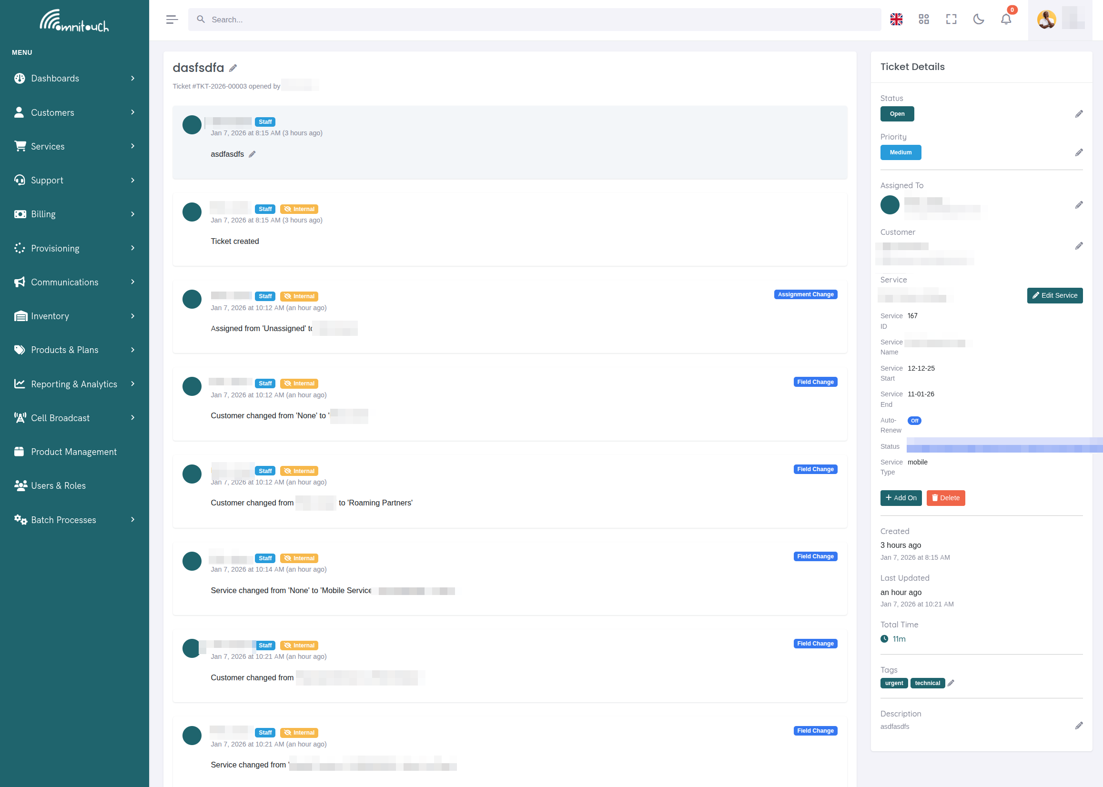Image resolution: width=1103 pixels, height=787 pixels.
Task: Edit the asdfasdfs comment pencil icon
Action: [x=252, y=154]
